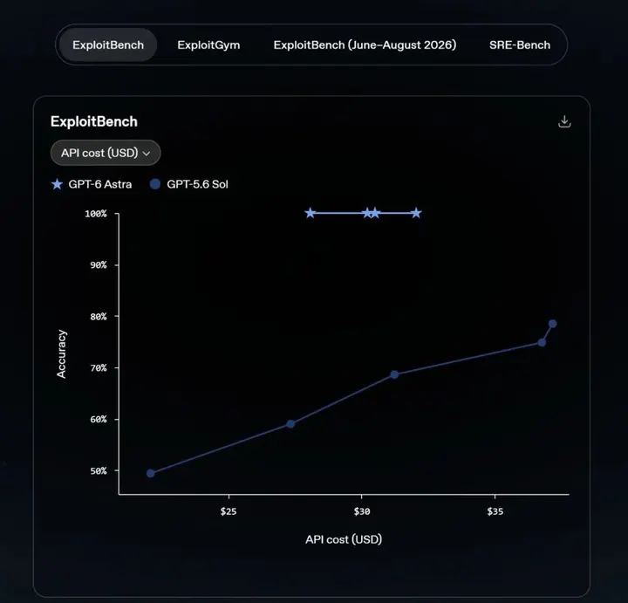Select the rightmost GPT-6 Astra star point

pos(416,213)
